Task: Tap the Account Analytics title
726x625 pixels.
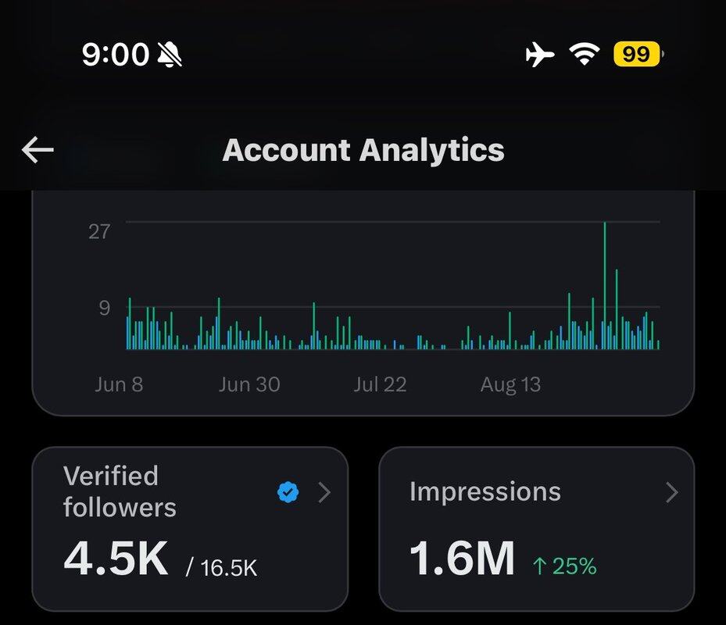Action: pyautogui.click(x=363, y=150)
